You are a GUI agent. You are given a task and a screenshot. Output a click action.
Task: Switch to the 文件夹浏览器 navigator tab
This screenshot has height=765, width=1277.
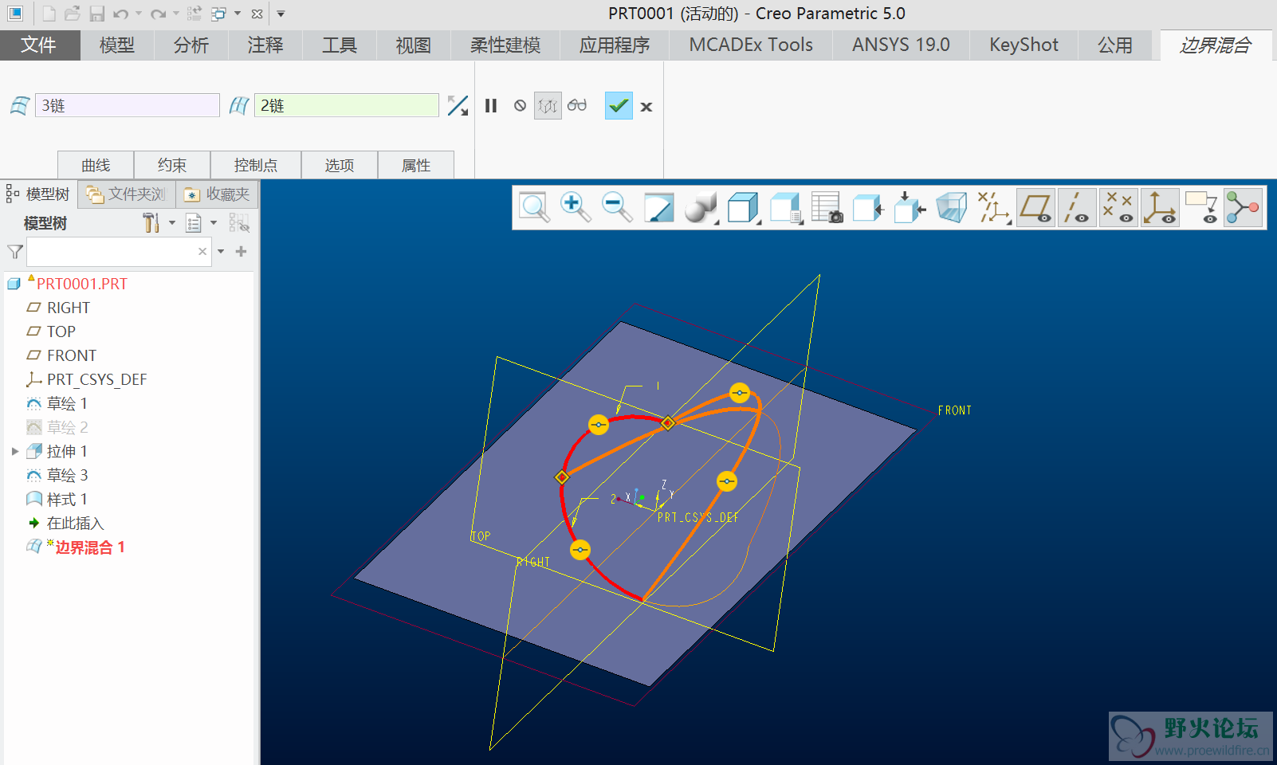pyautogui.click(x=127, y=194)
